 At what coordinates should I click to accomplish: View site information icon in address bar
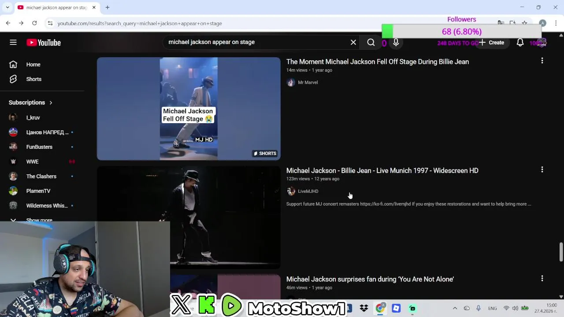(x=50, y=23)
